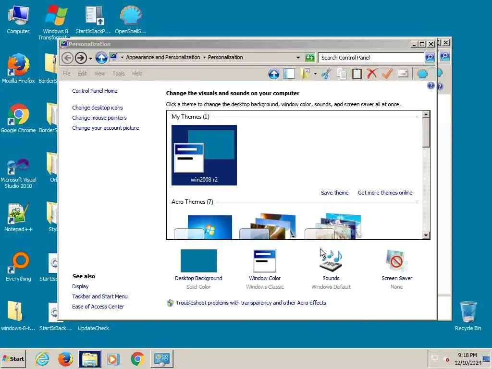
Task: Open the views dropdown arrow in toolbar
Action: tap(315, 74)
